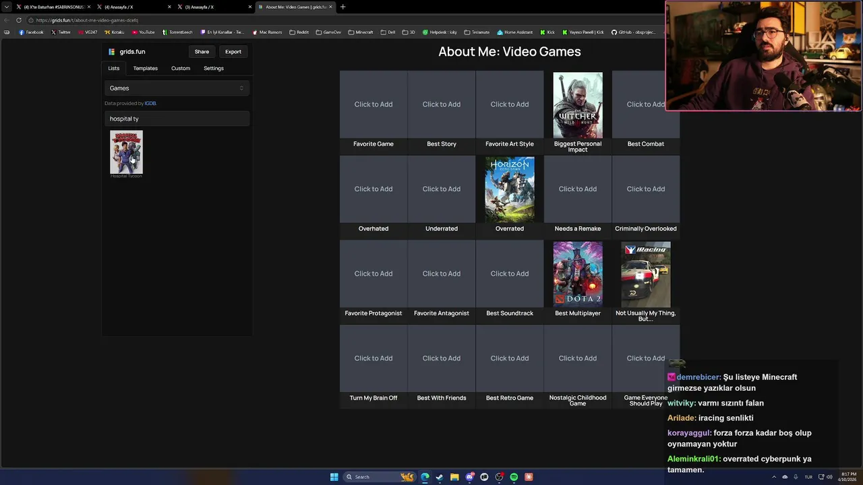Click the grids.fun logo icon
Image resolution: width=863 pixels, height=485 pixels.
point(112,51)
